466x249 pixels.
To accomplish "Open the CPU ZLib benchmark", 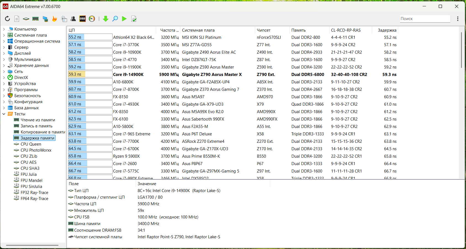I will pyautogui.click(x=29, y=156).
